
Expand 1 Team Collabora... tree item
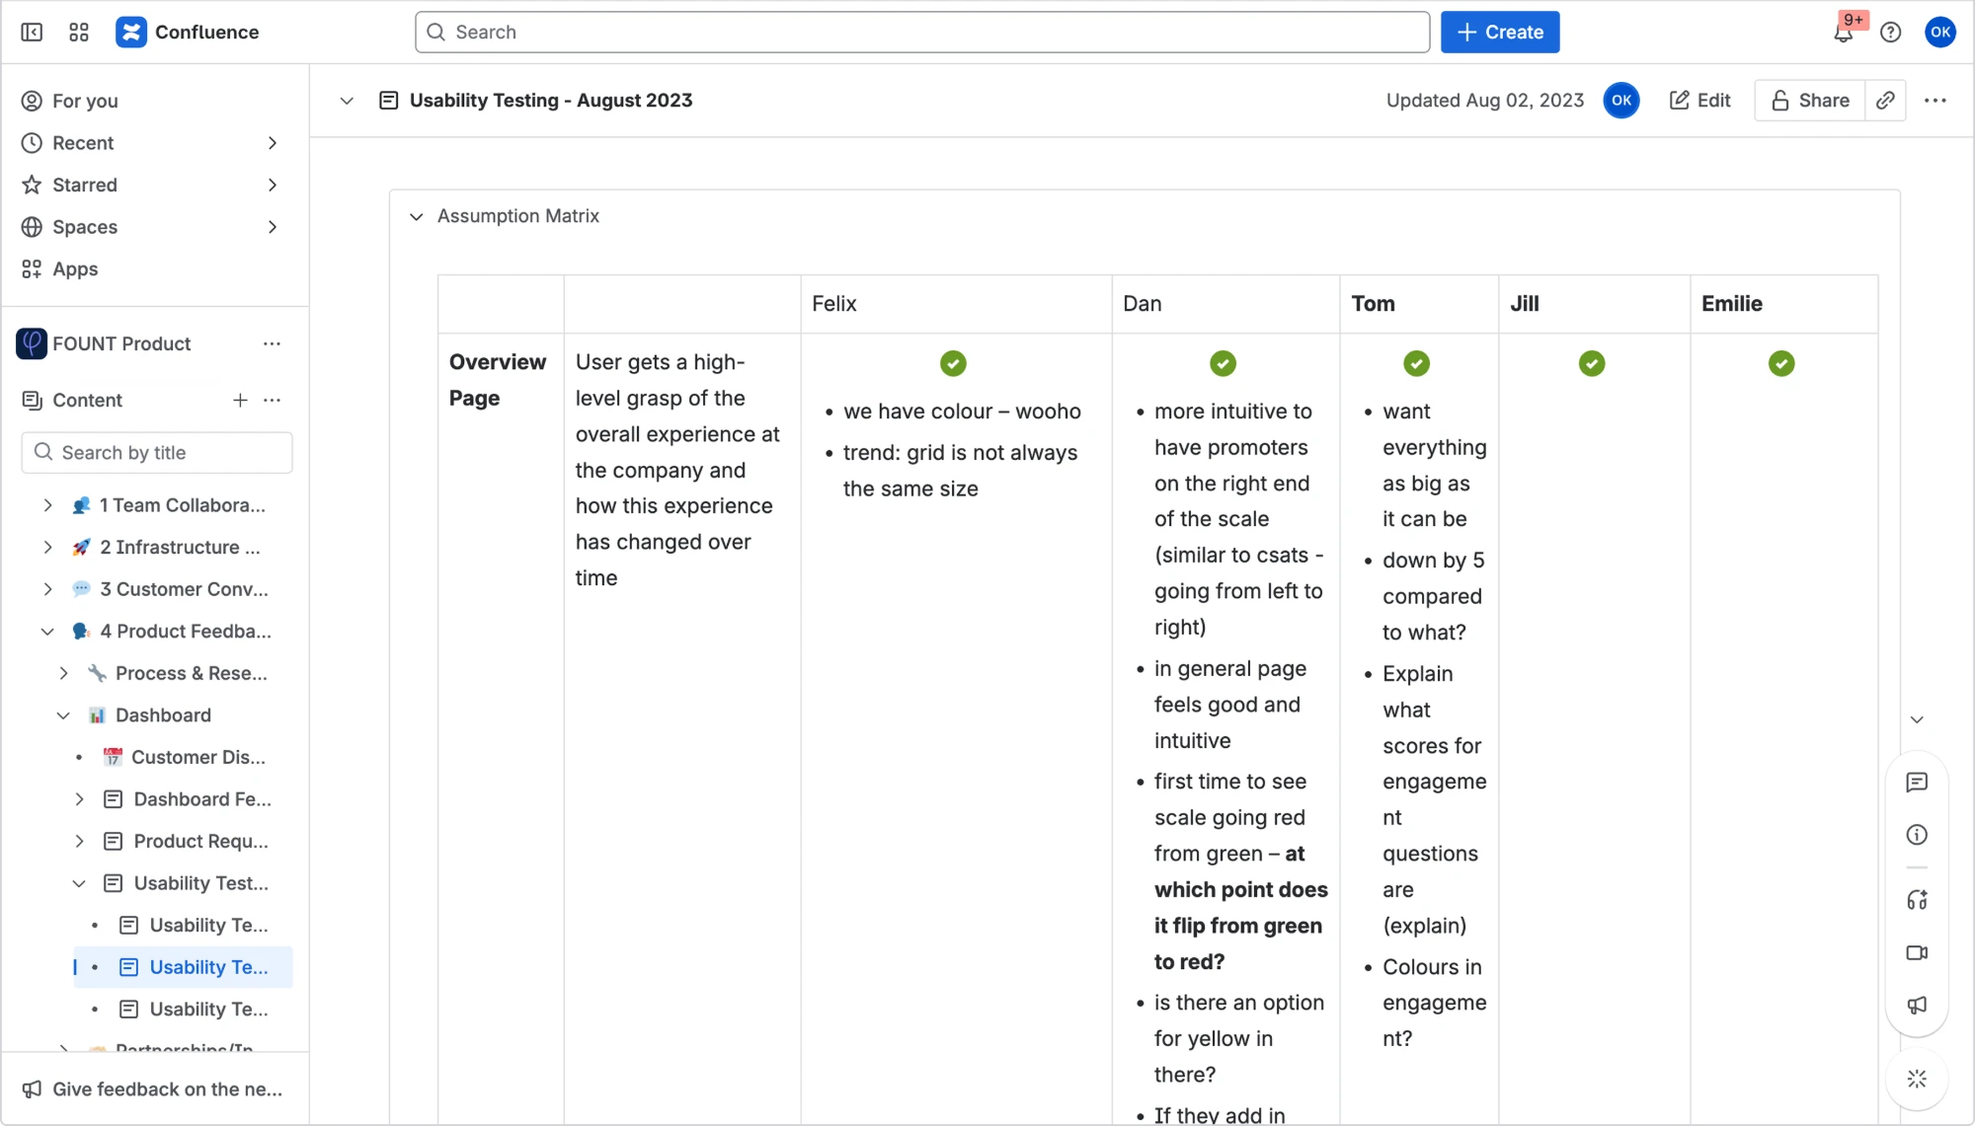(47, 505)
